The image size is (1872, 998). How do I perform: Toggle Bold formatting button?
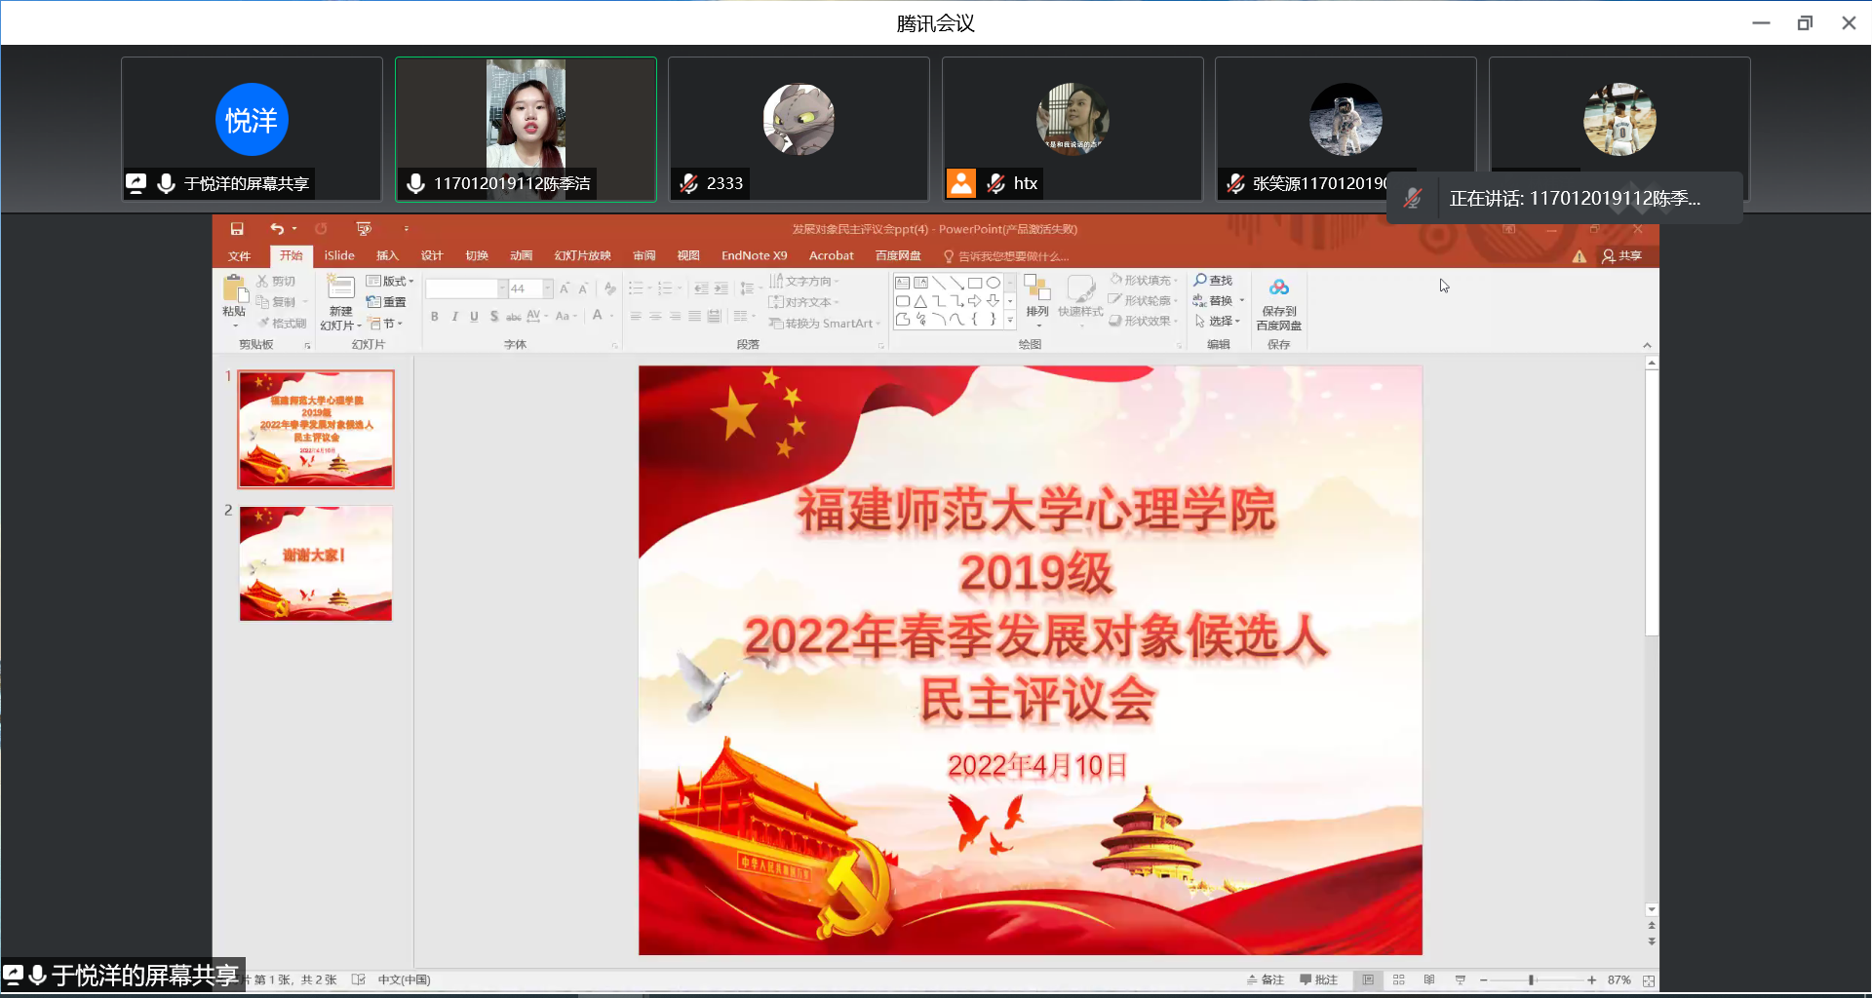click(x=435, y=316)
